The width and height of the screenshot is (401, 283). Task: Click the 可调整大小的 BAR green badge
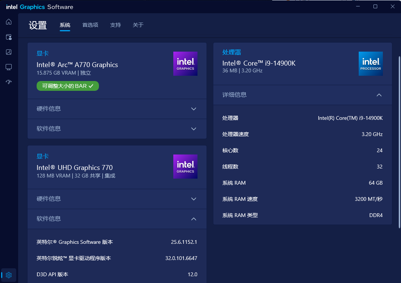68,86
